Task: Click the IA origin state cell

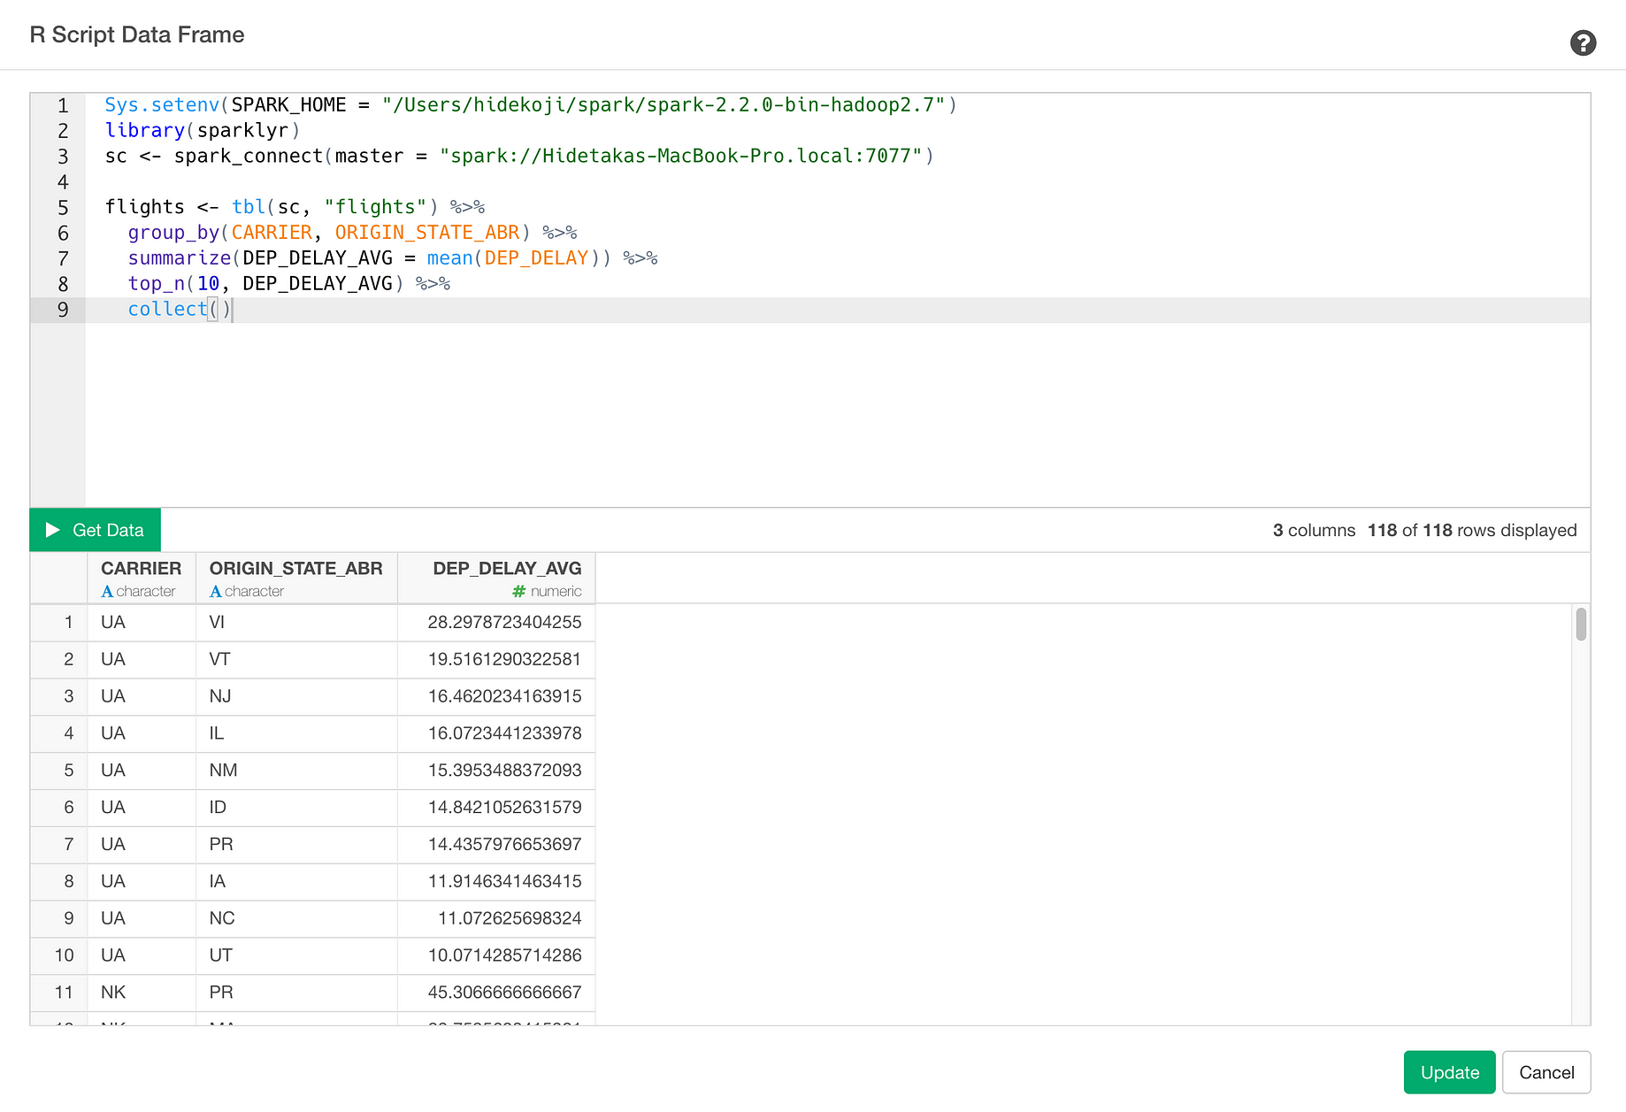Action: pos(296,882)
